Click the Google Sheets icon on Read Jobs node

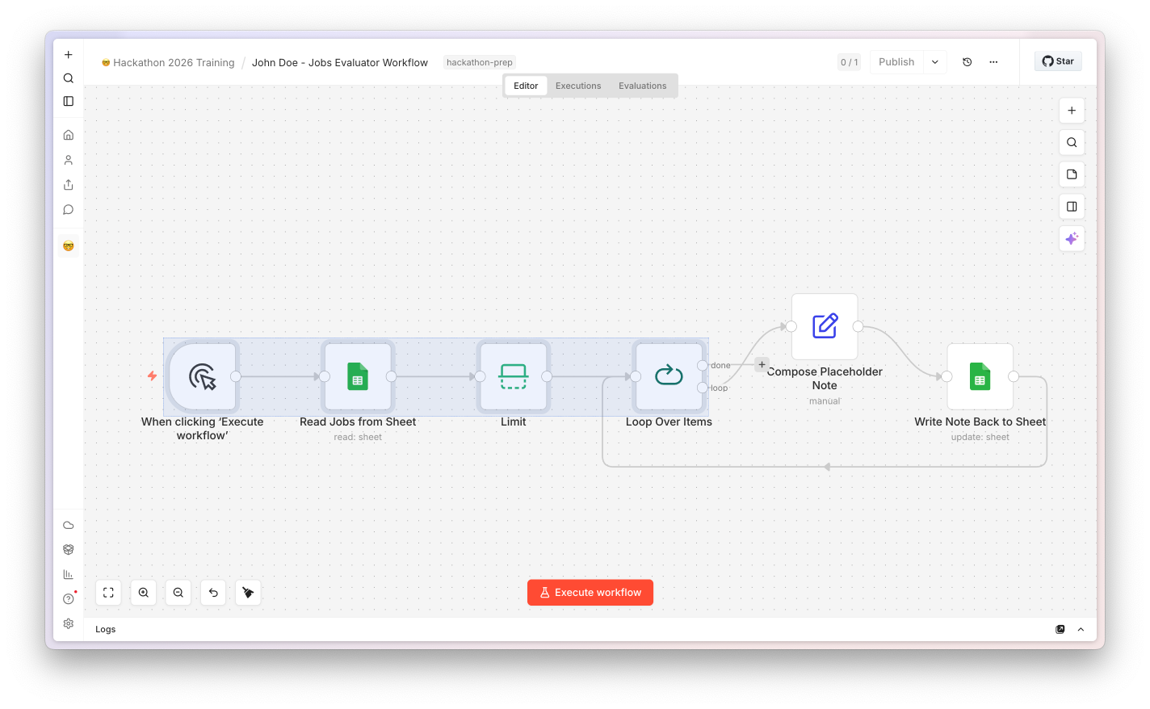pos(358,376)
